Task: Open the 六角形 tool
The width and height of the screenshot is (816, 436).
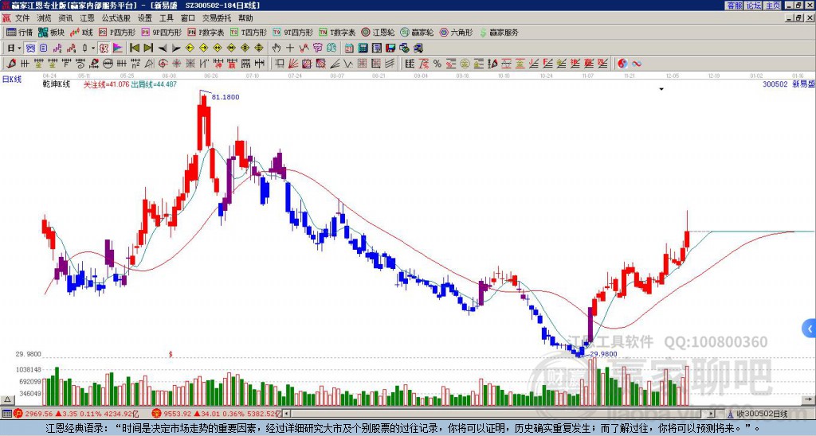Action: pyautogui.click(x=456, y=32)
